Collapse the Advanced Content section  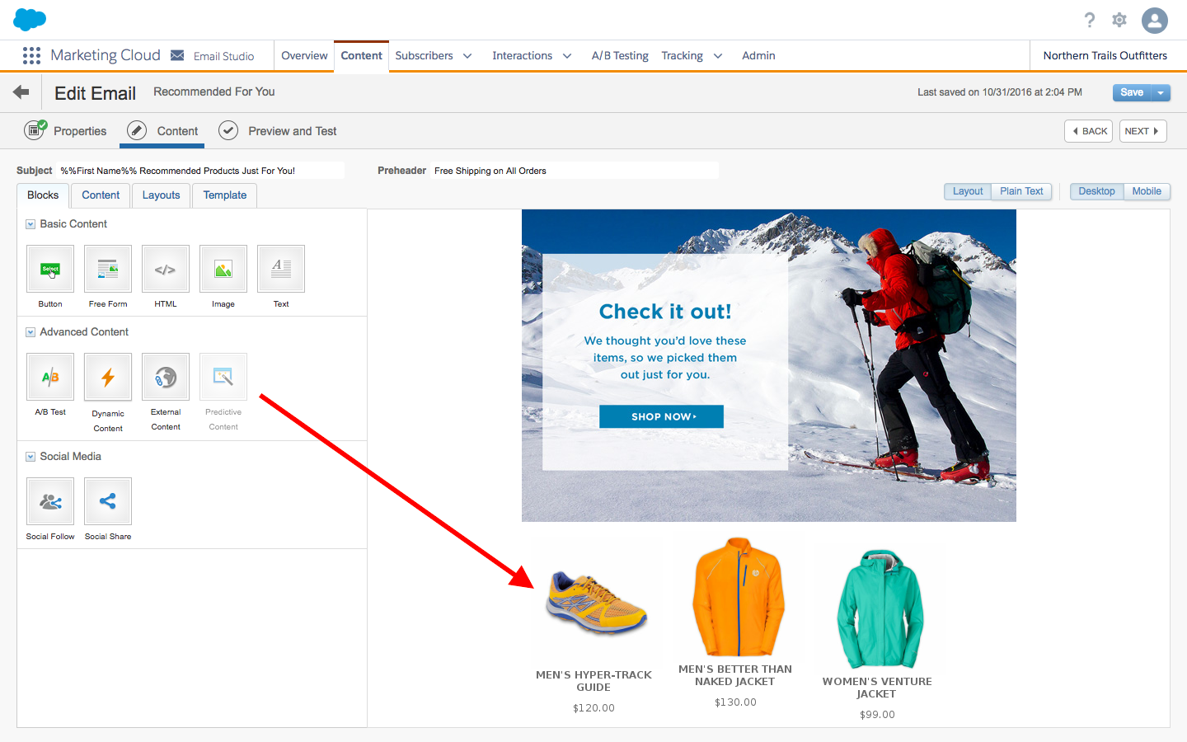click(x=30, y=332)
